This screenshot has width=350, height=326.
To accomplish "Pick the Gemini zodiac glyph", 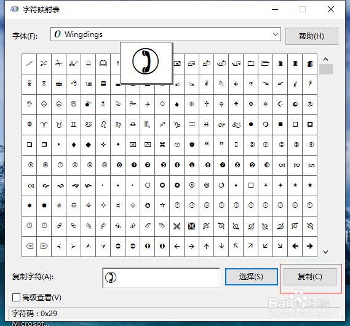I will [x=74, y=125].
